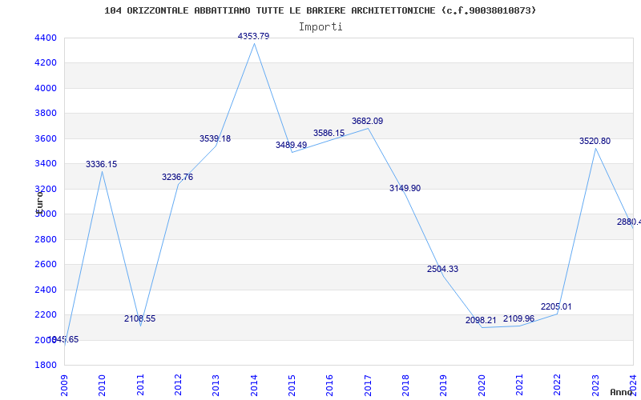
Task: Click the x-axis year 2014
Action: pyautogui.click(x=254, y=385)
